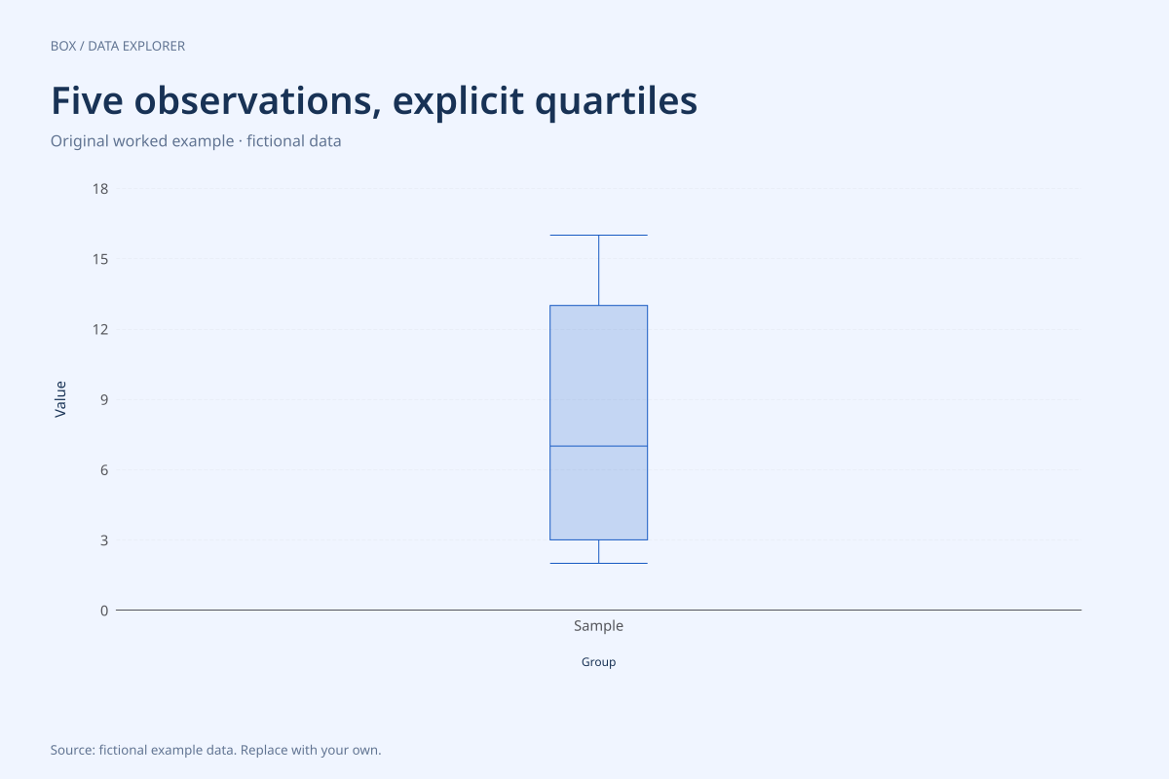Click the y-axis tick label 3
The height and width of the screenshot is (779, 1169).
(104, 539)
